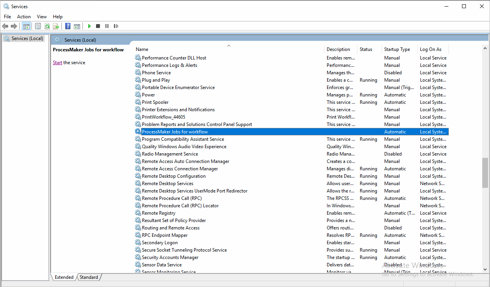Click the blue Help question mark icon
Screen dimensions: 490x287
click(68, 26)
